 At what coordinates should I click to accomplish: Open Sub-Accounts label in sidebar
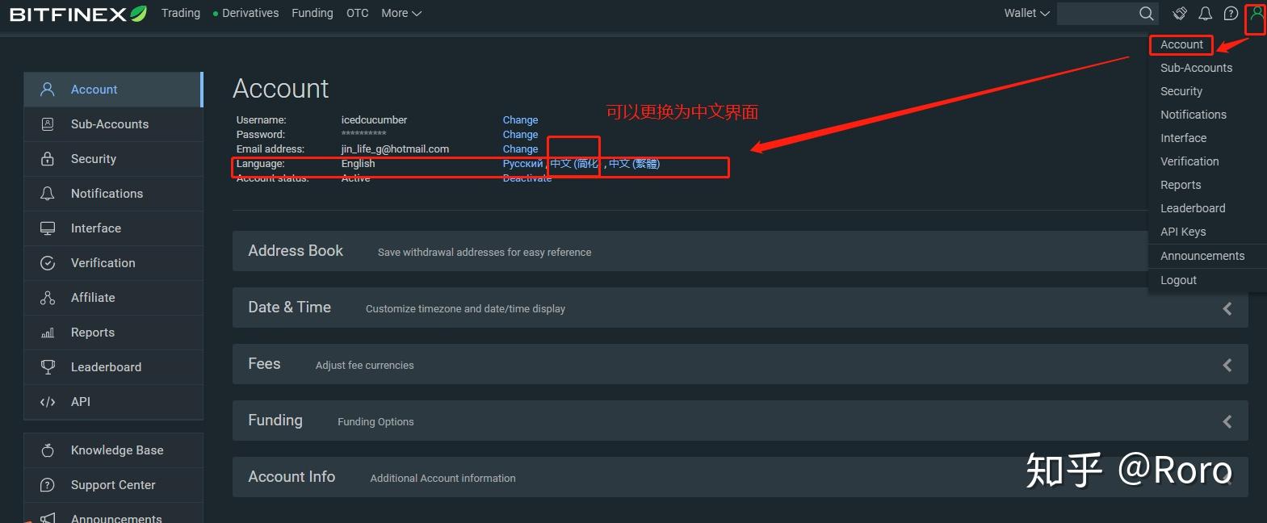pyautogui.click(x=110, y=124)
